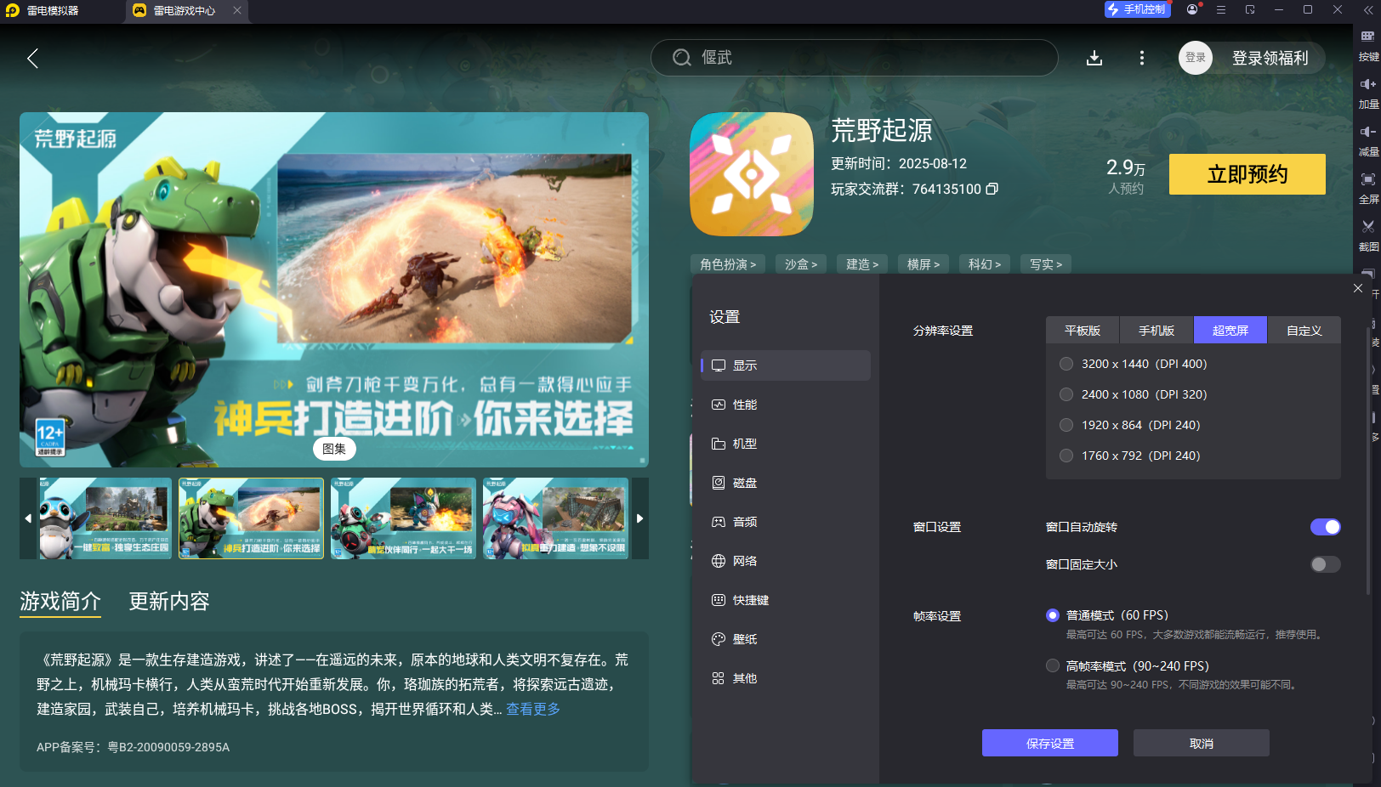Image resolution: width=1381 pixels, height=787 pixels.
Task: Switch to the 游戏简介 tab
Action: point(60,602)
